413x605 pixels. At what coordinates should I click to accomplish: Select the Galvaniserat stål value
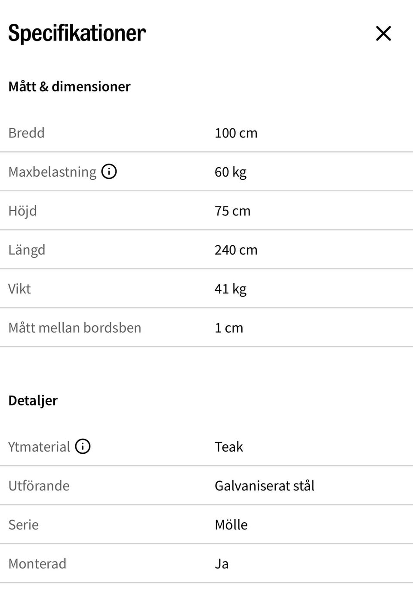(264, 486)
